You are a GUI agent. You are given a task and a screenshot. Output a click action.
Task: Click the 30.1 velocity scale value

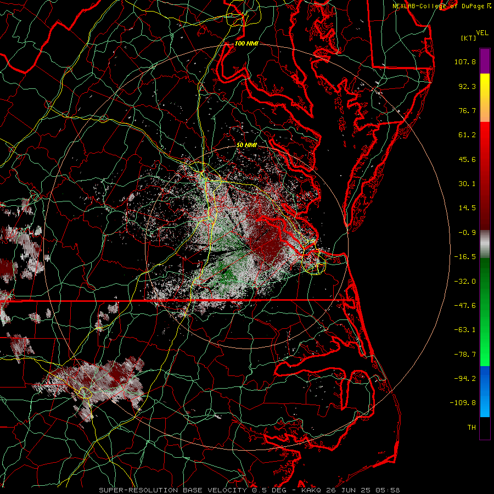tap(467, 184)
